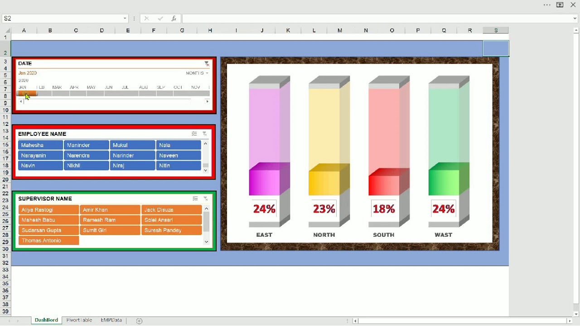580x326 pixels.
Task: Click the SOUTH 18% chart label
Action: pos(384,209)
